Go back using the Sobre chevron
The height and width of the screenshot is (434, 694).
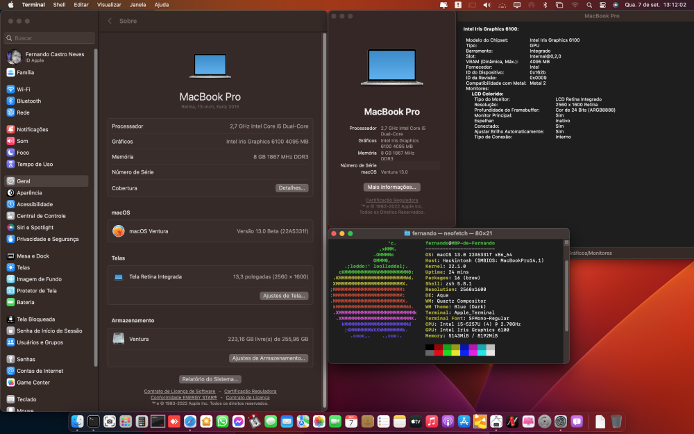tap(110, 21)
